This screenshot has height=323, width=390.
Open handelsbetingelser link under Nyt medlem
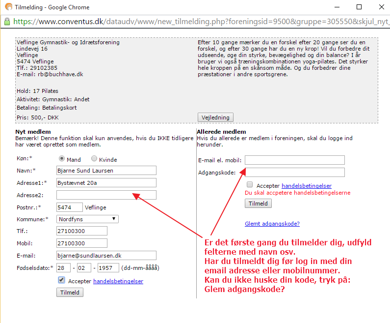coord(118,281)
